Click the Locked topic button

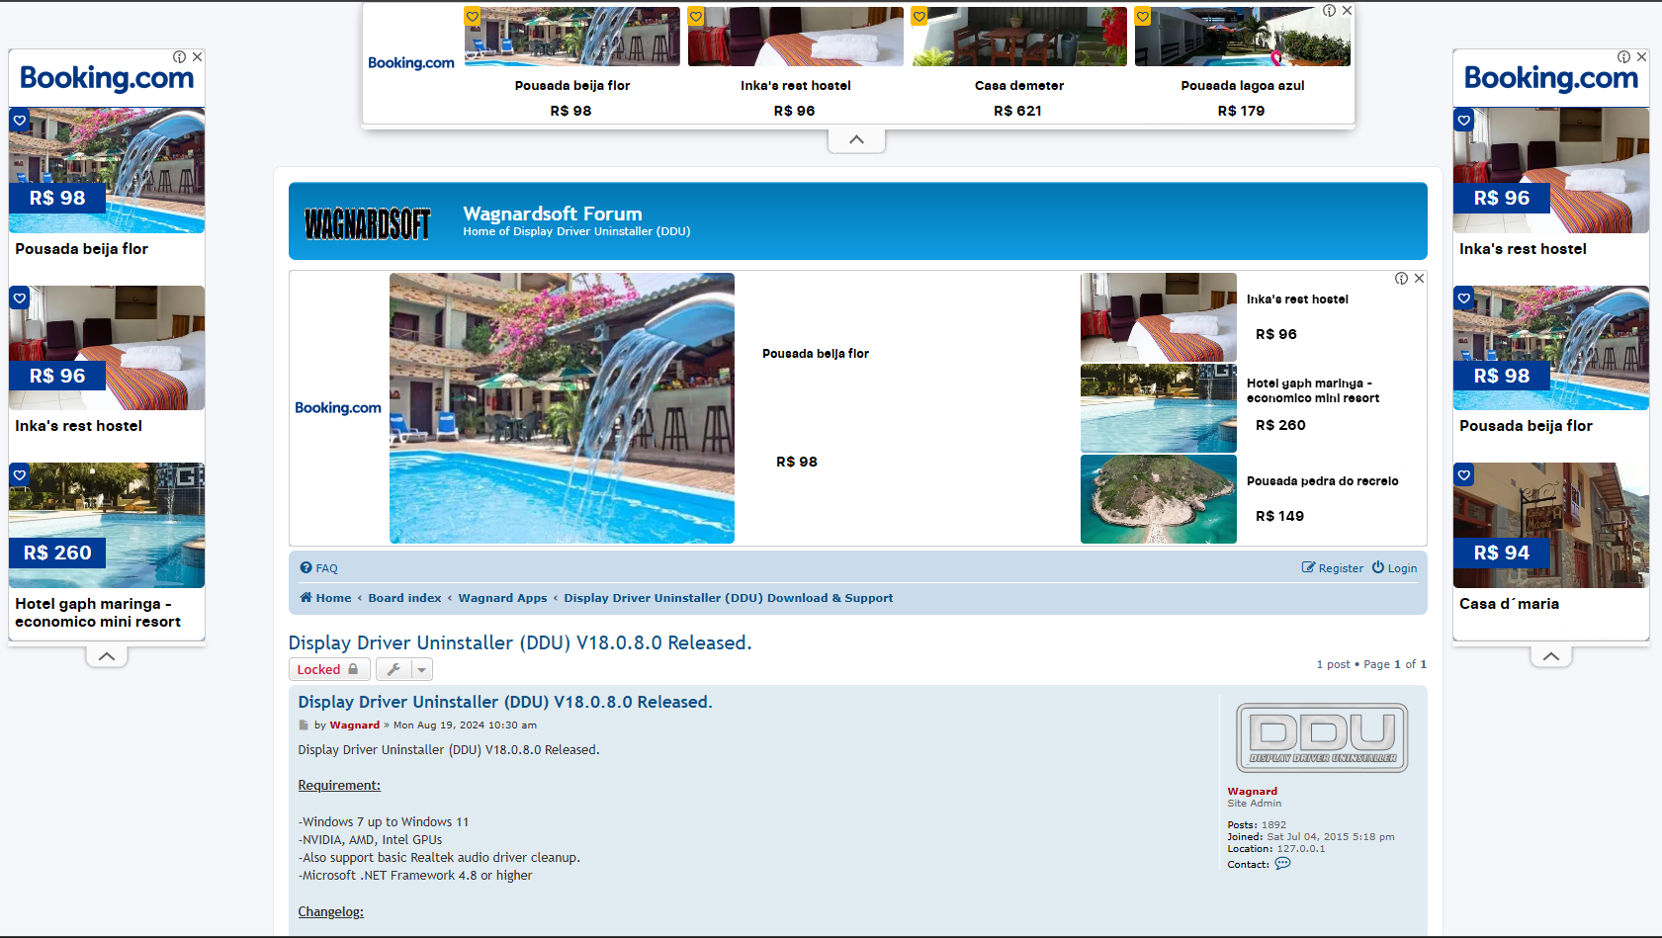[329, 669]
